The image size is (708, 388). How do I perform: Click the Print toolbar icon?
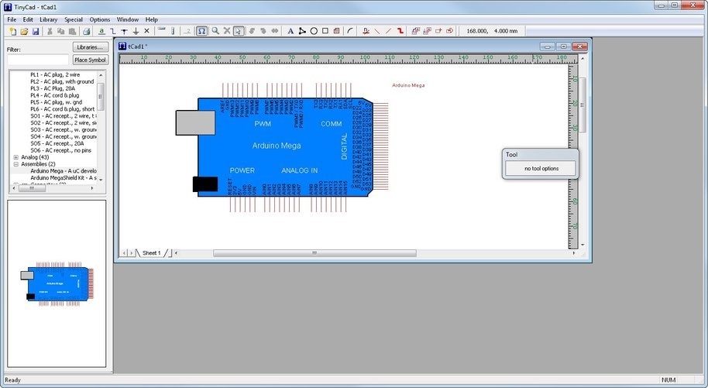[86, 31]
